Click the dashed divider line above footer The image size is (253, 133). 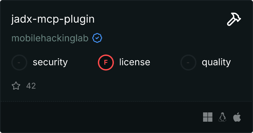126,101
